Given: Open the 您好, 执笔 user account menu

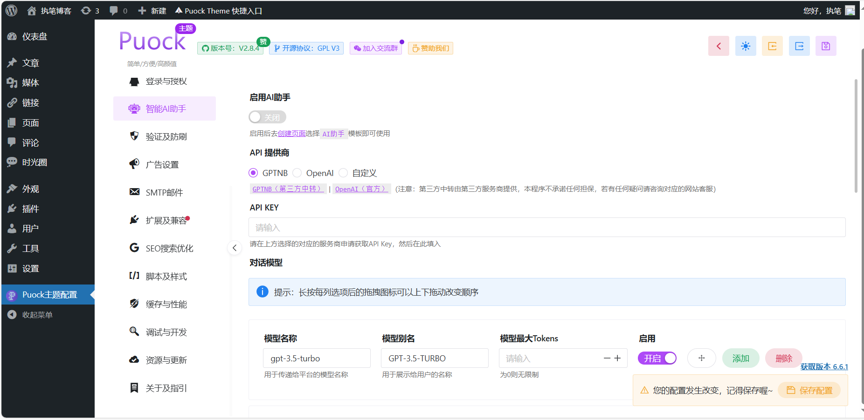Looking at the screenshot, I should (x=829, y=11).
